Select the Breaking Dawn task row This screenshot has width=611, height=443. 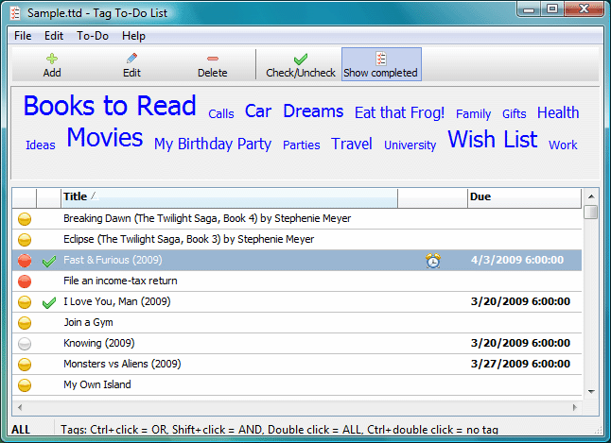point(297,219)
